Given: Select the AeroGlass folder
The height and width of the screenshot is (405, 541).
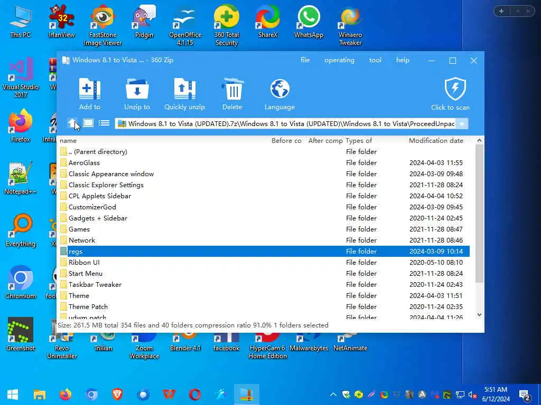Looking at the screenshot, I should 264,162.
